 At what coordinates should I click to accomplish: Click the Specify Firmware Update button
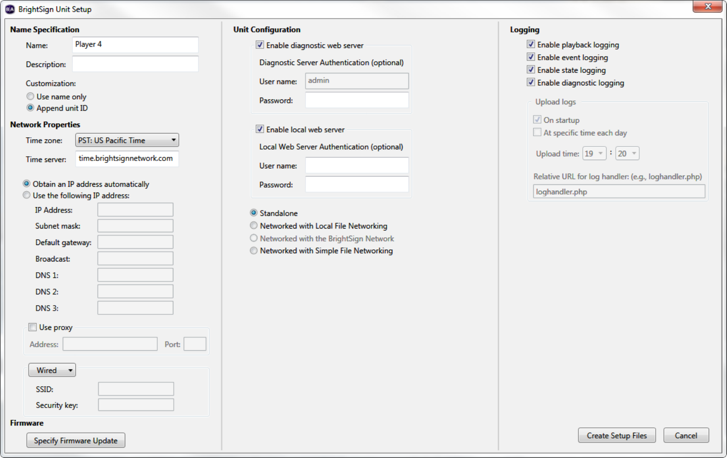pyautogui.click(x=76, y=441)
